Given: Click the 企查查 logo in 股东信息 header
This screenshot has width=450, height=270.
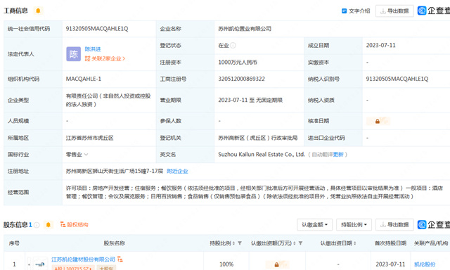Looking at the screenshot, I should tap(434, 225).
